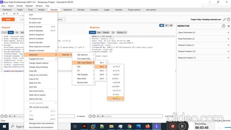
Task: Select Repeater tab 34
Action: [14, 14]
